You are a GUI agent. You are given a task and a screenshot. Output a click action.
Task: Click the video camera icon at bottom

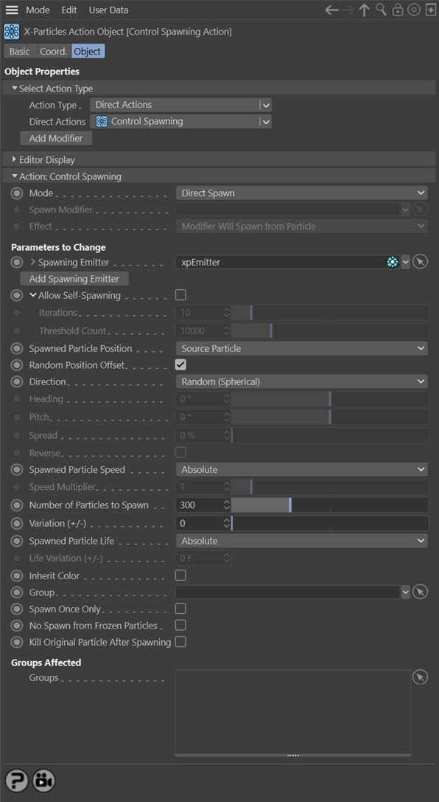(44, 781)
